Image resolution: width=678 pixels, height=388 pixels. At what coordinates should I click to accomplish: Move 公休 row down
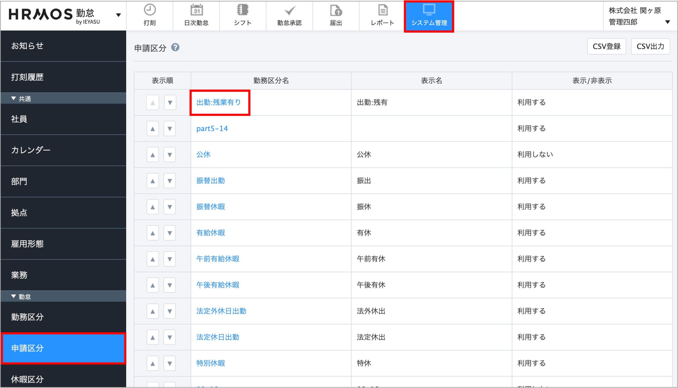169,155
